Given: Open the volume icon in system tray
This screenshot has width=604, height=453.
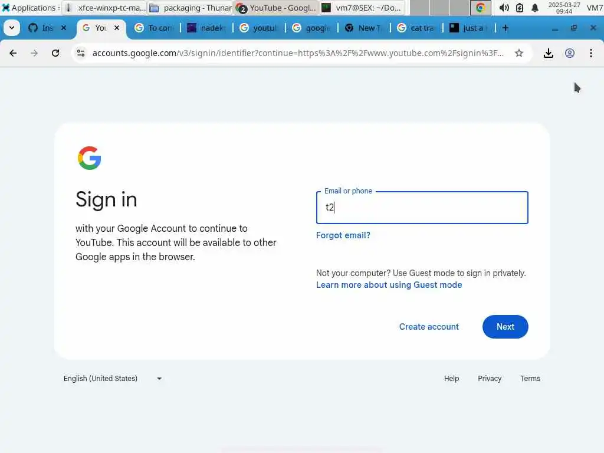Looking at the screenshot, I should 504,8.
